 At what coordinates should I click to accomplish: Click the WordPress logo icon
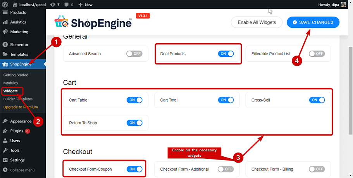[5, 5]
